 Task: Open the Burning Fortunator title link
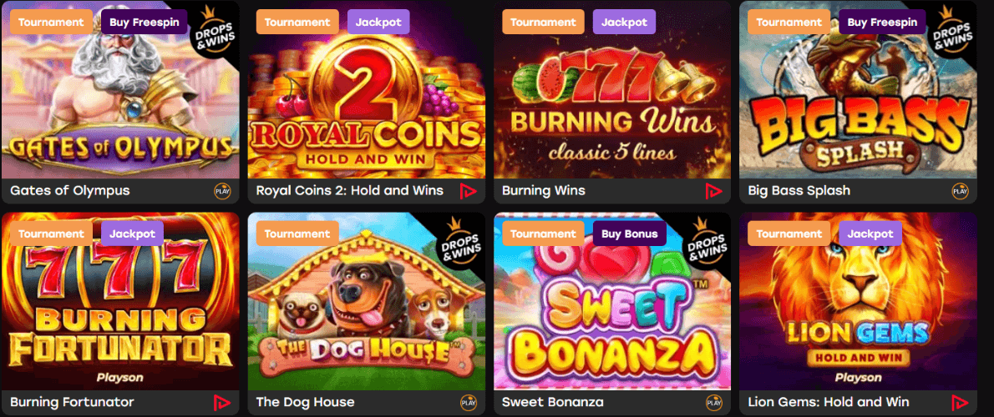tap(73, 402)
